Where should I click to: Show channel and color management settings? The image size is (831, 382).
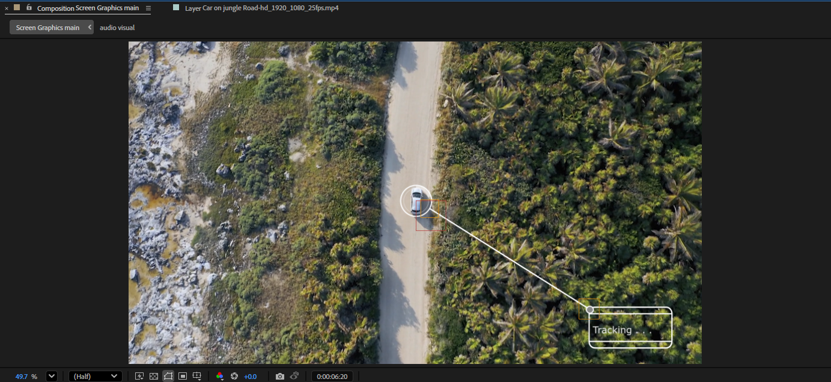219,377
